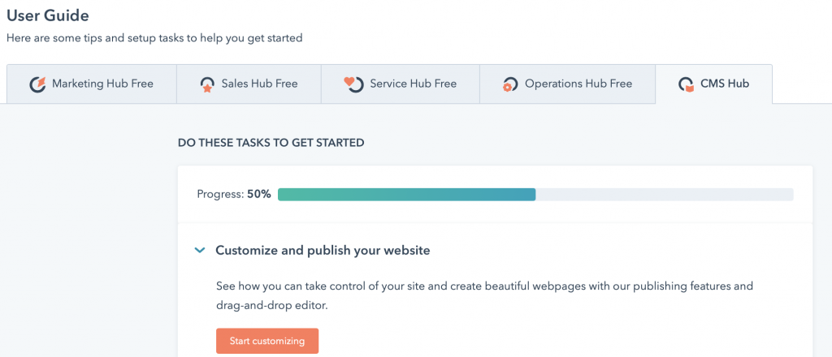Viewport: 832px width, 357px height.
Task: Click the unfilled gray part of the progress bar
Action: tap(664, 195)
